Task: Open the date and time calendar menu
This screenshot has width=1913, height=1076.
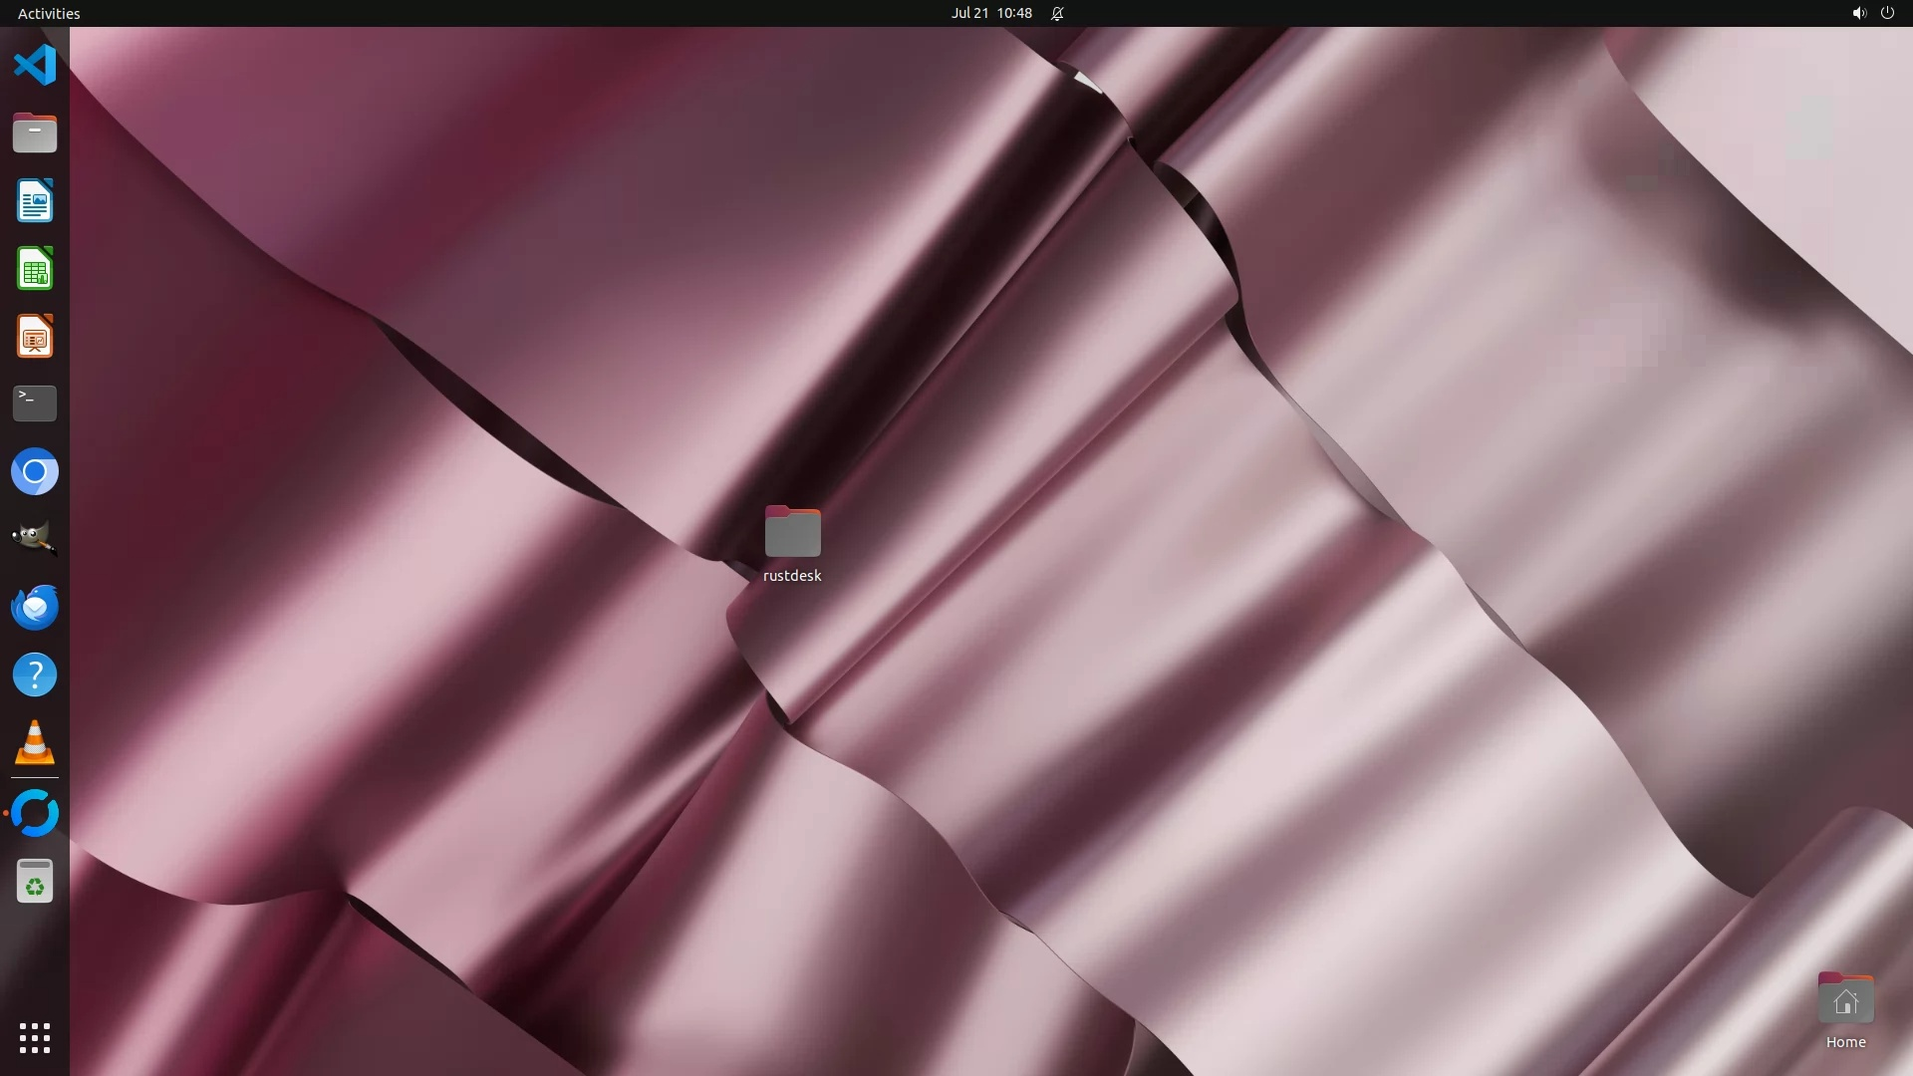Action: click(x=990, y=13)
